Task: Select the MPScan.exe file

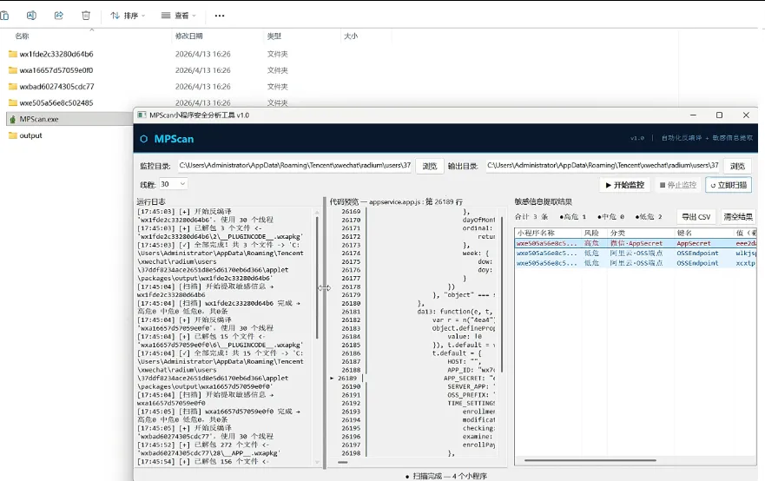Action: point(39,119)
